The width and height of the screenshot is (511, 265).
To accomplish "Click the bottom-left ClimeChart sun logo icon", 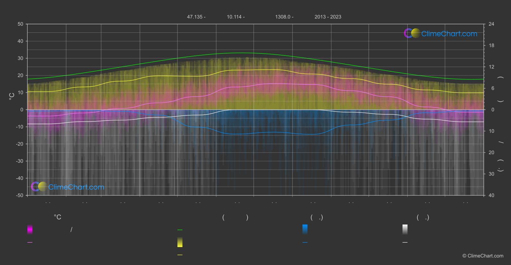I will pyautogui.click(x=39, y=187).
